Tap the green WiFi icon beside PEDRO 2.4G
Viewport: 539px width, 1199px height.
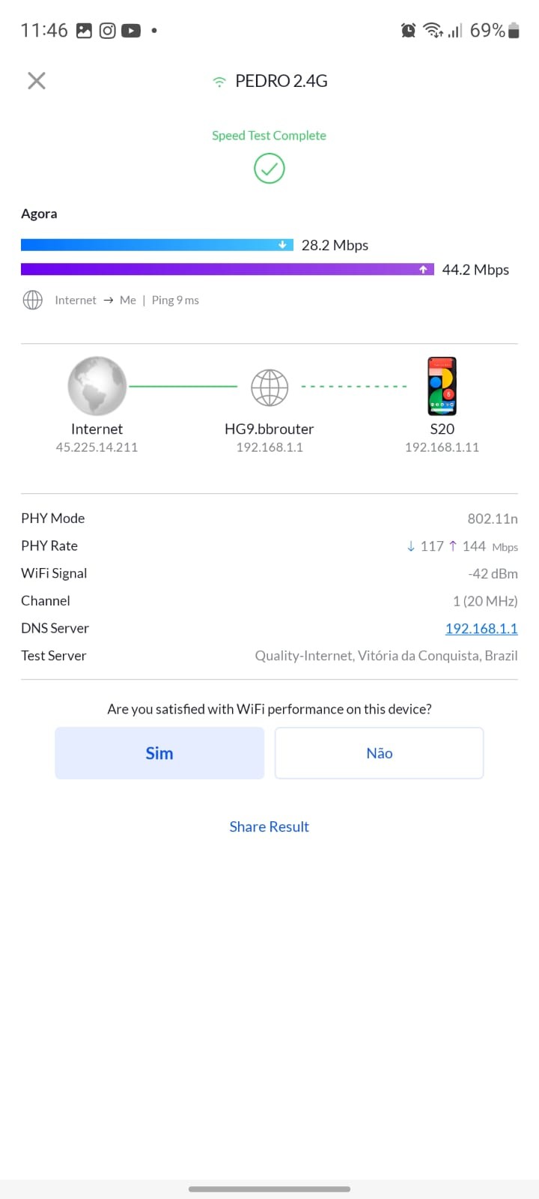pyautogui.click(x=219, y=82)
